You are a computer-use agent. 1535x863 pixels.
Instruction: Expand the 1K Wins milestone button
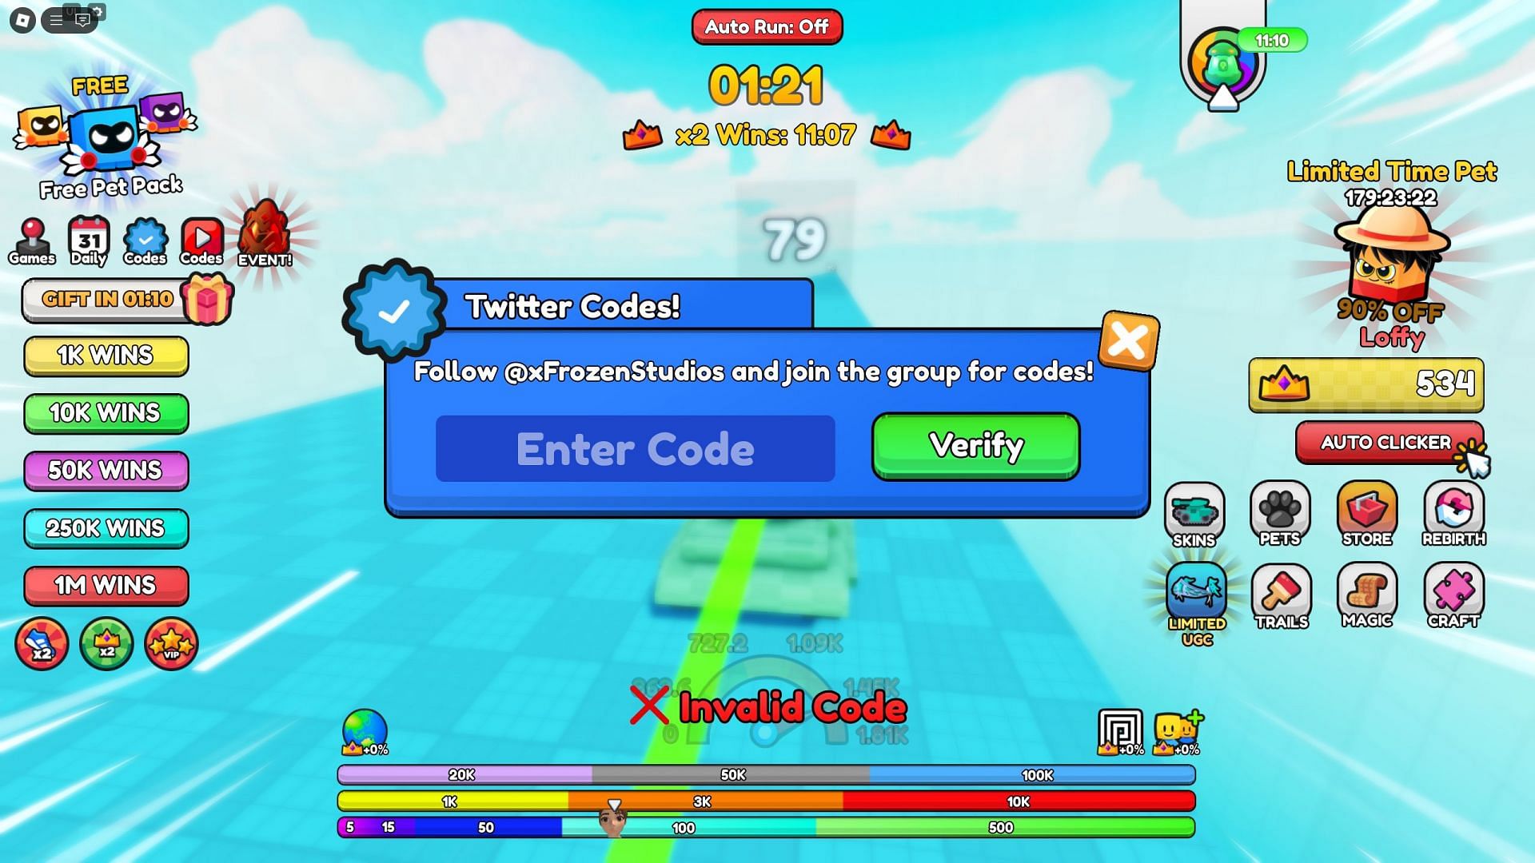click(105, 355)
